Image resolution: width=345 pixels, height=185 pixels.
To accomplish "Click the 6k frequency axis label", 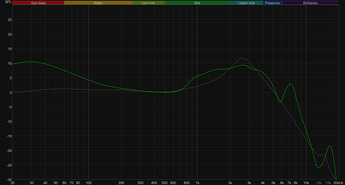I will point(282,183).
